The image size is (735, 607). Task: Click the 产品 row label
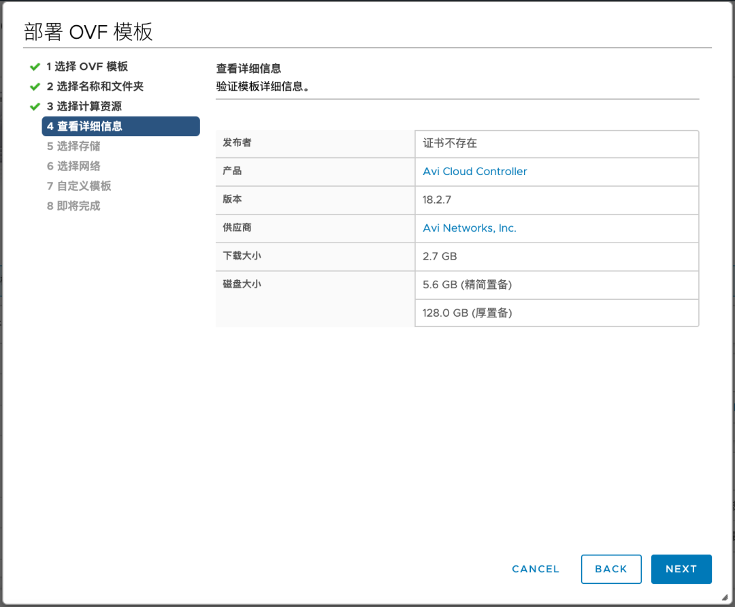click(232, 171)
